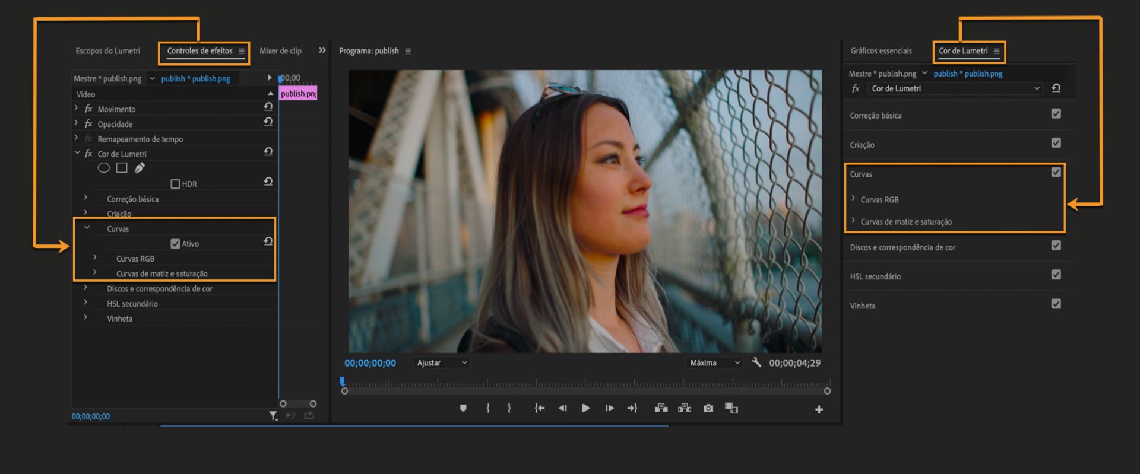Mark In point in Program Monitor
This screenshot has width=1140, height=474.
pos(488,408)
